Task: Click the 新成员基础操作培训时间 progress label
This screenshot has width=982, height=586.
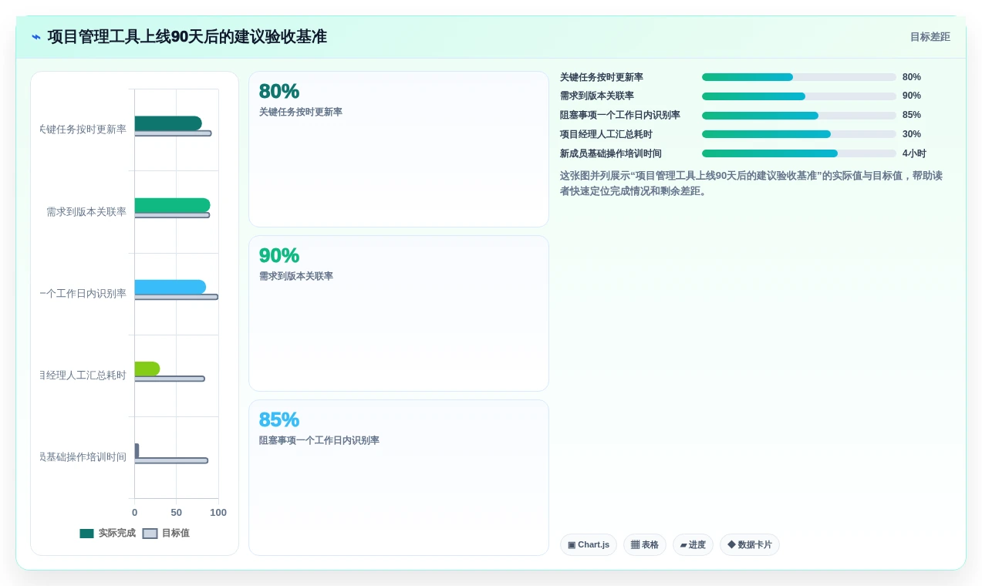Action: click(x=611, y=153)
